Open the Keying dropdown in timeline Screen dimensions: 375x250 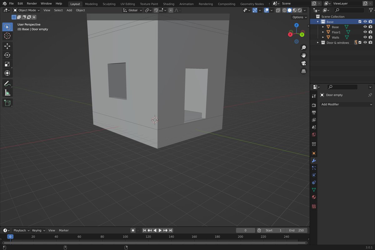pyautogui.click(x=39, y=230)
